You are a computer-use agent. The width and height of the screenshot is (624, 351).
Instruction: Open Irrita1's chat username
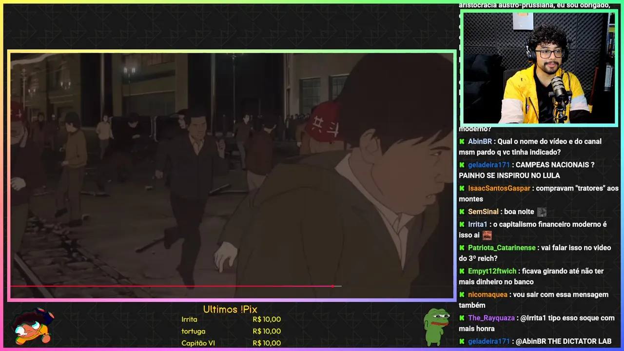point(478,224)
